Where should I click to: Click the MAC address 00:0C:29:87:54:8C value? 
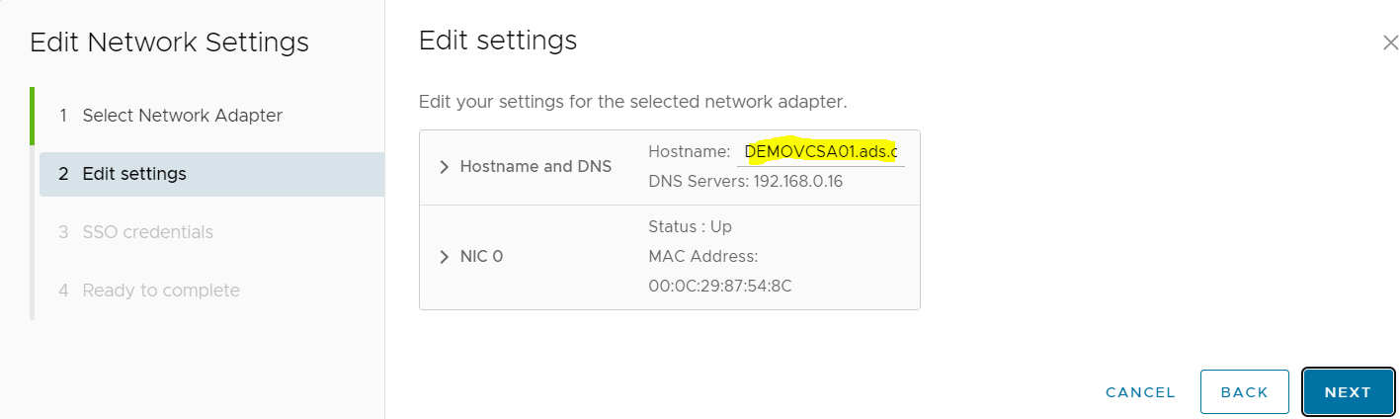coord(720,287)
